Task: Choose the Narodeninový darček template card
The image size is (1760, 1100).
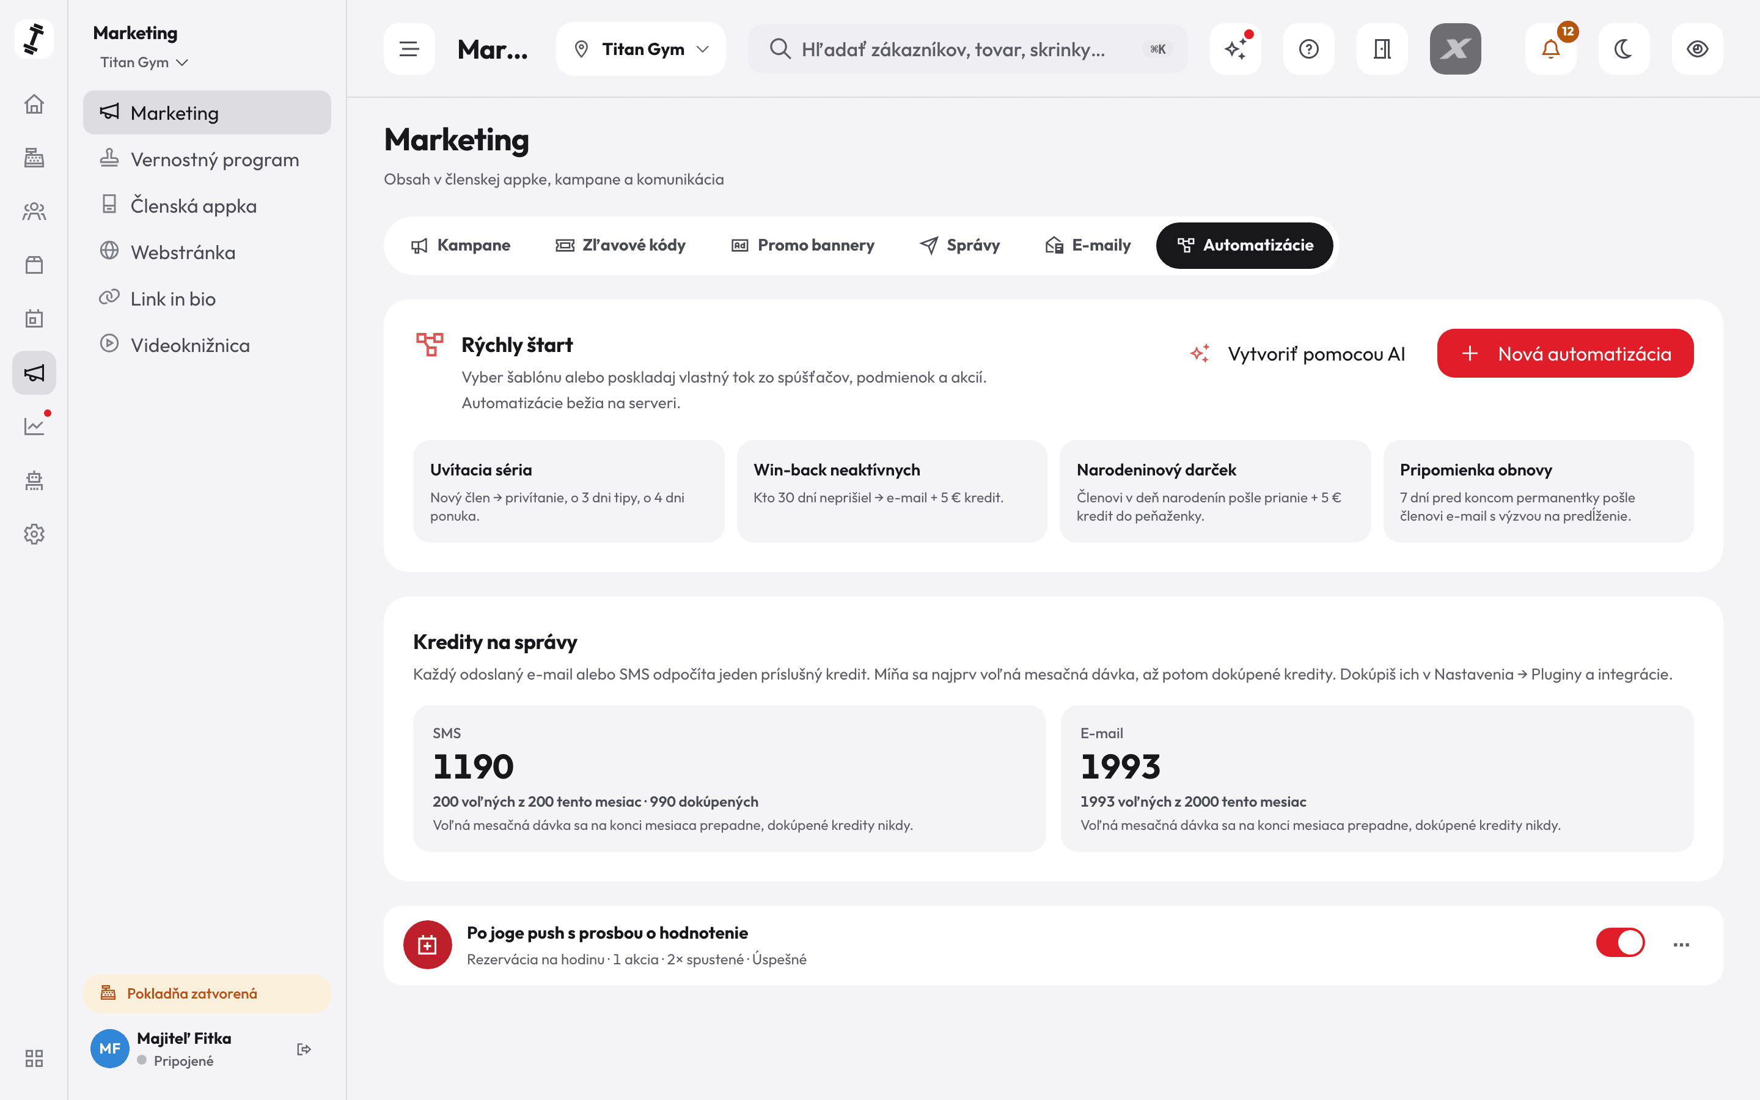Action: click(x=1214, y=491)
